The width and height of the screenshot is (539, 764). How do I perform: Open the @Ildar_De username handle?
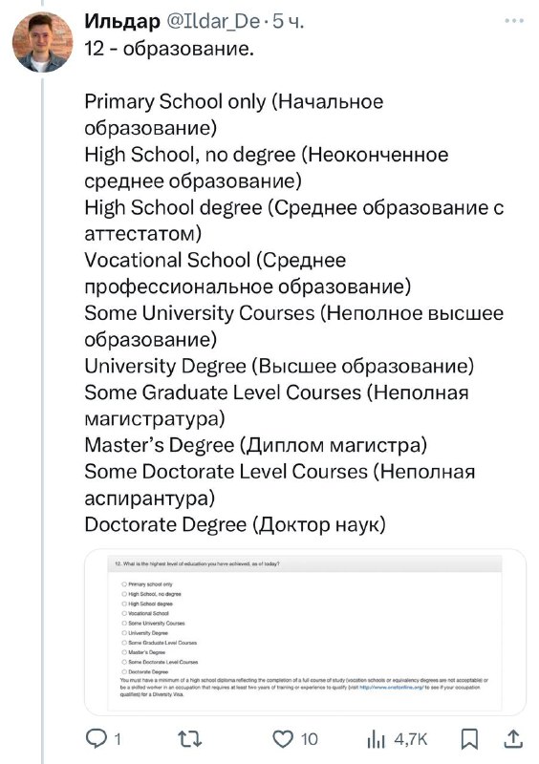[213, 21]
